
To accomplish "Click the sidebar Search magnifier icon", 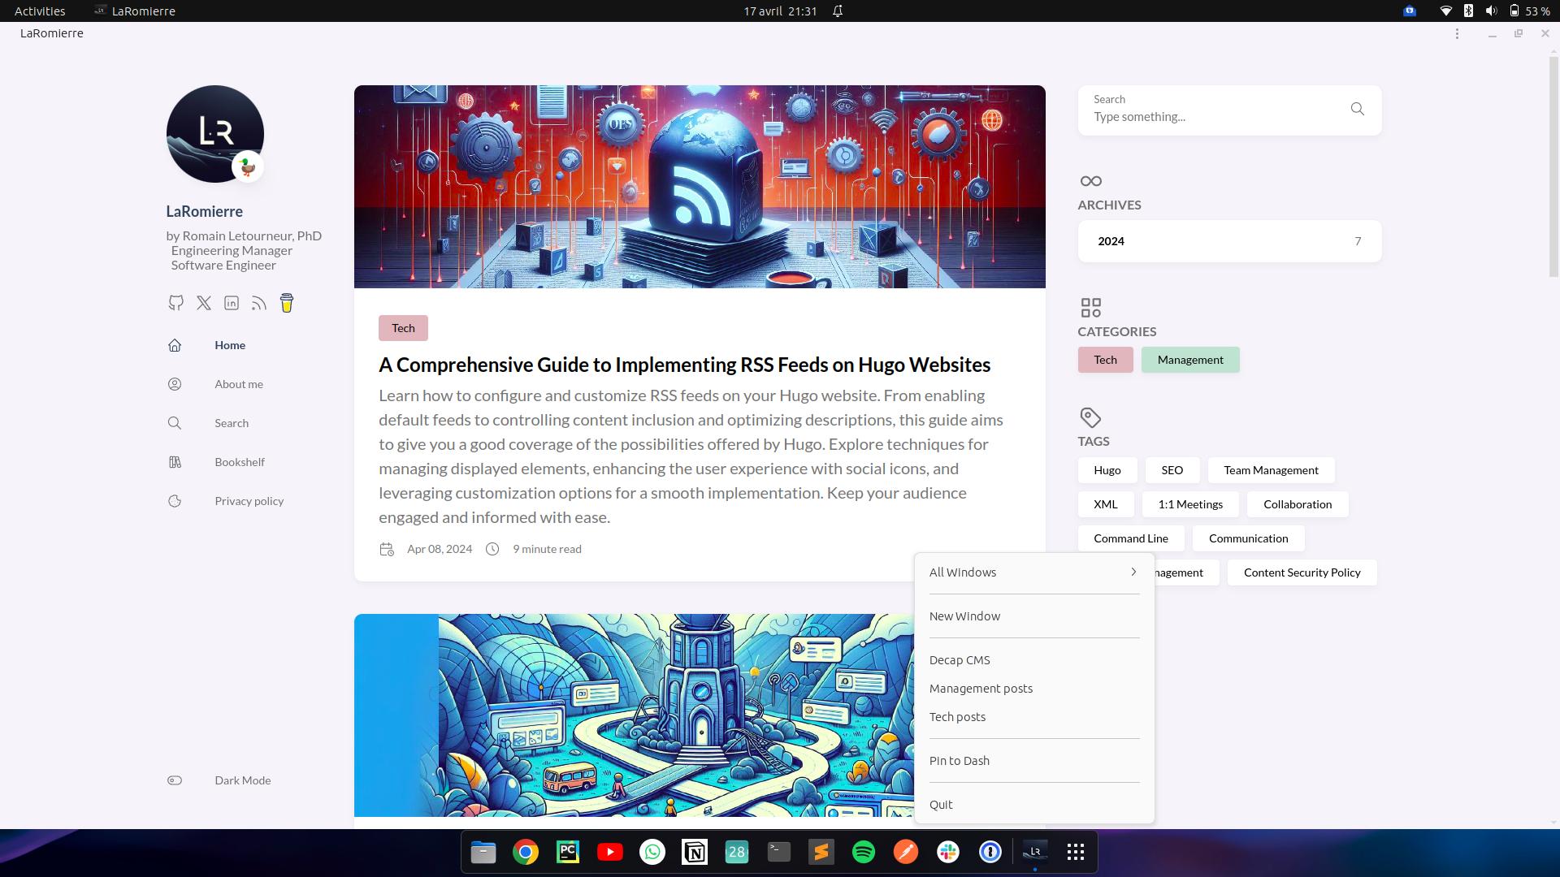I will (x=175, y=423).
